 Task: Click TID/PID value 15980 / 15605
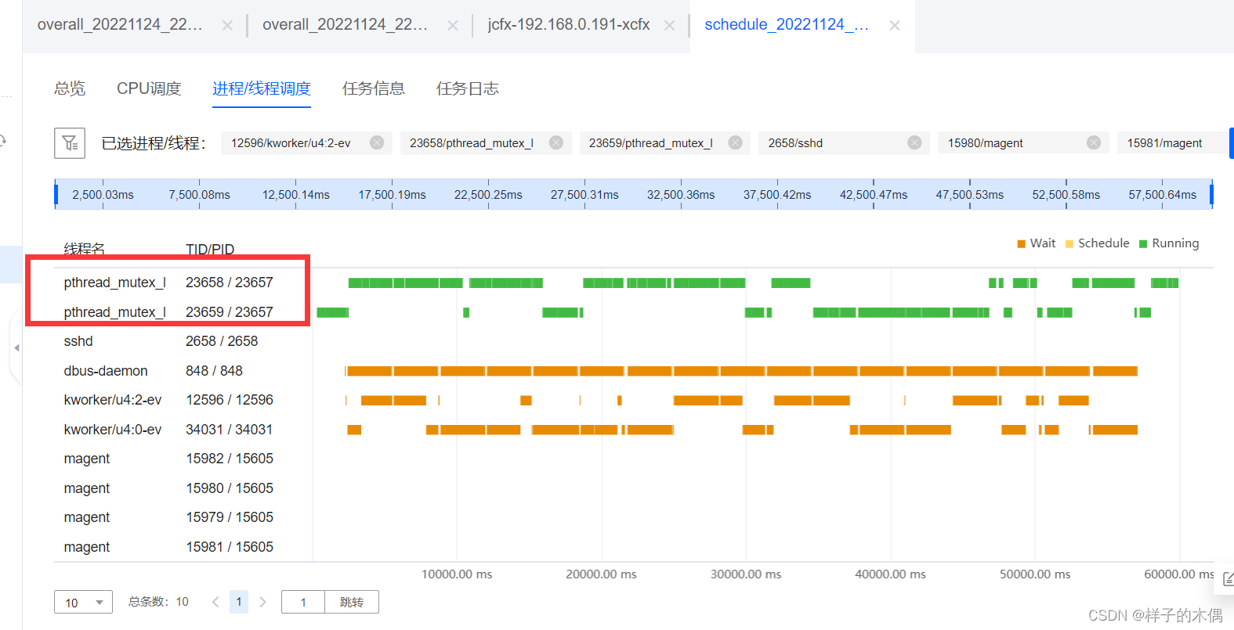[230, 488]
